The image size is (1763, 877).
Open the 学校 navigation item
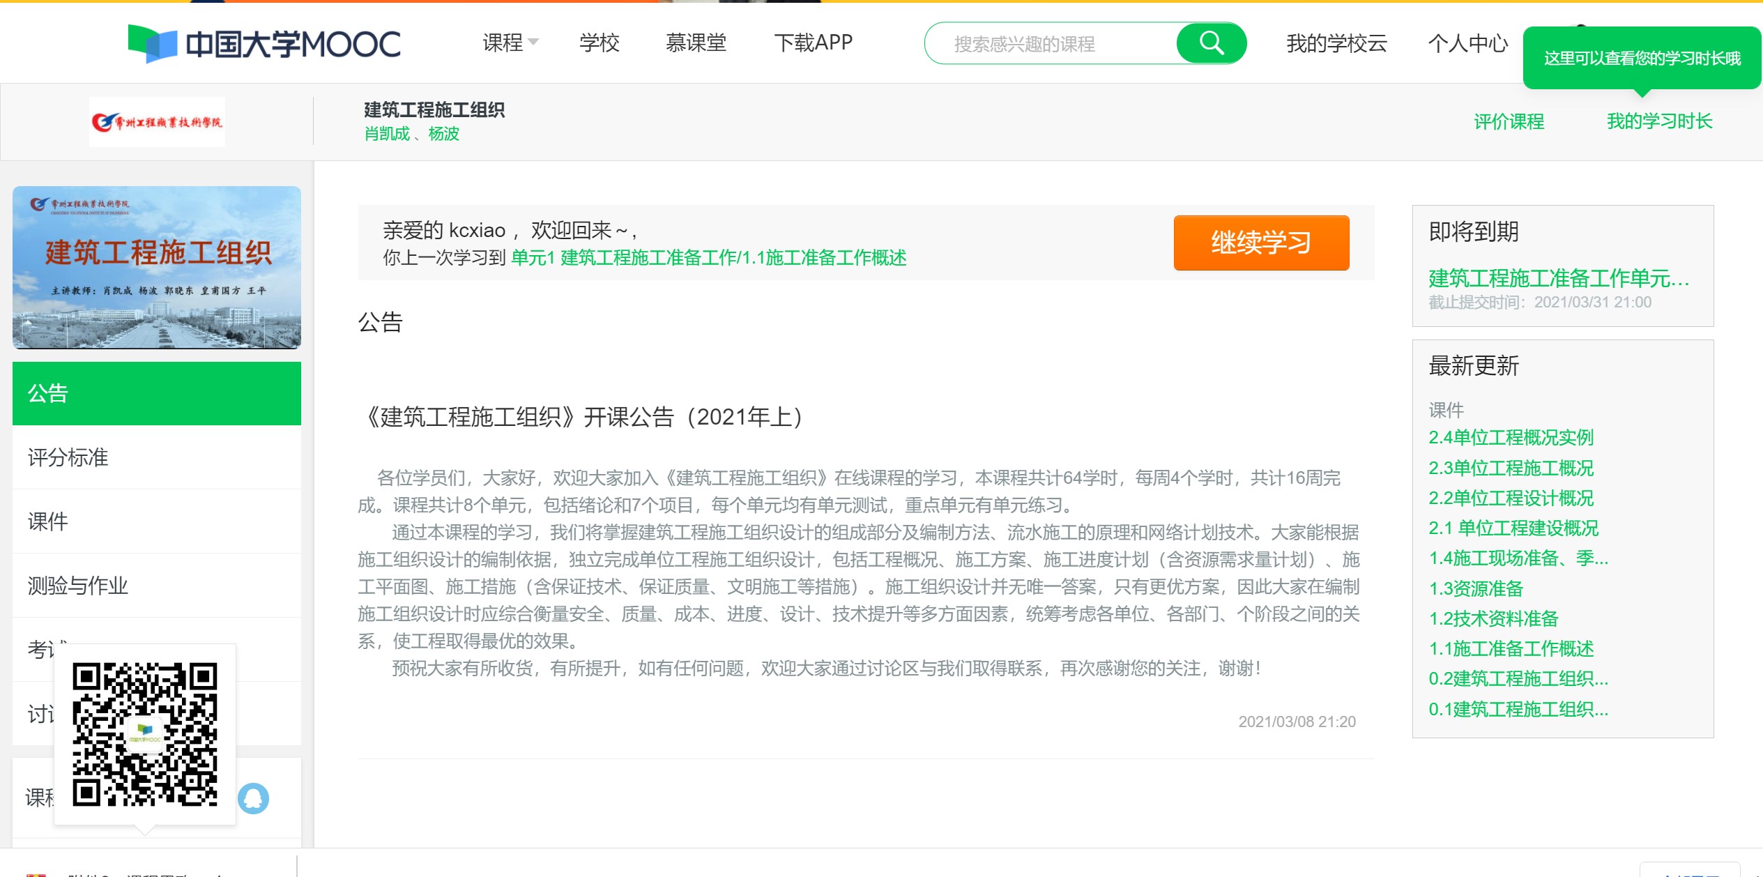tap(599, 43)
